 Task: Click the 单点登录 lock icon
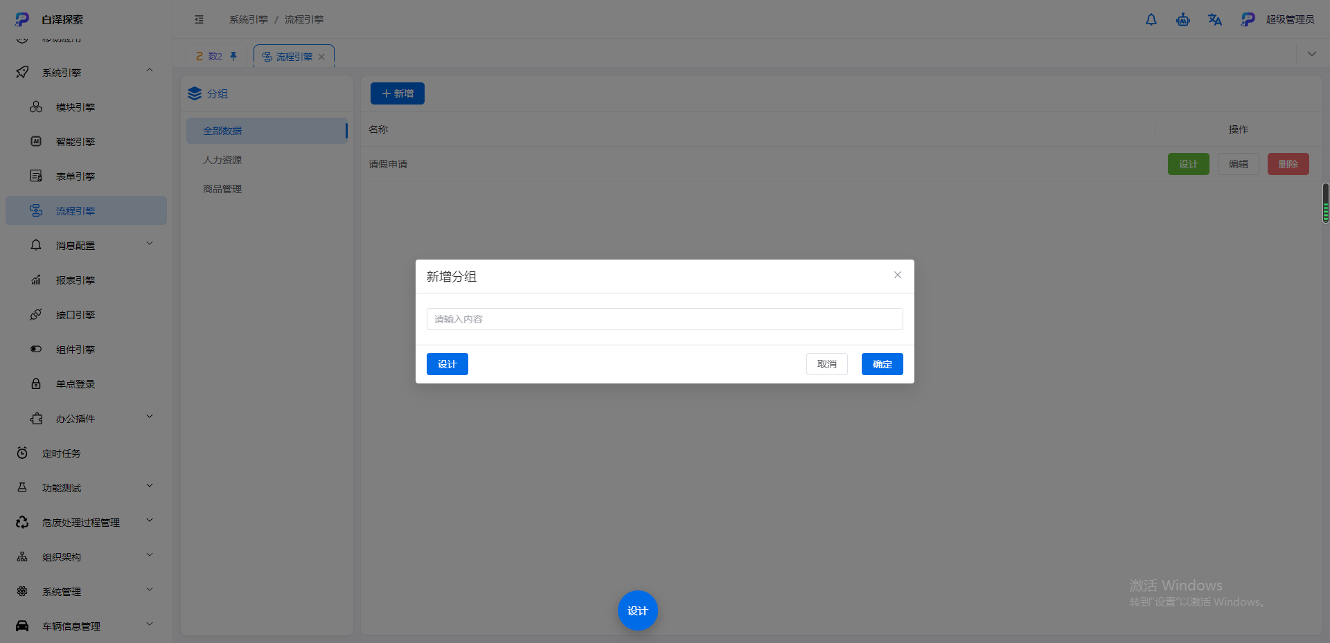click(x=36, y=383)
